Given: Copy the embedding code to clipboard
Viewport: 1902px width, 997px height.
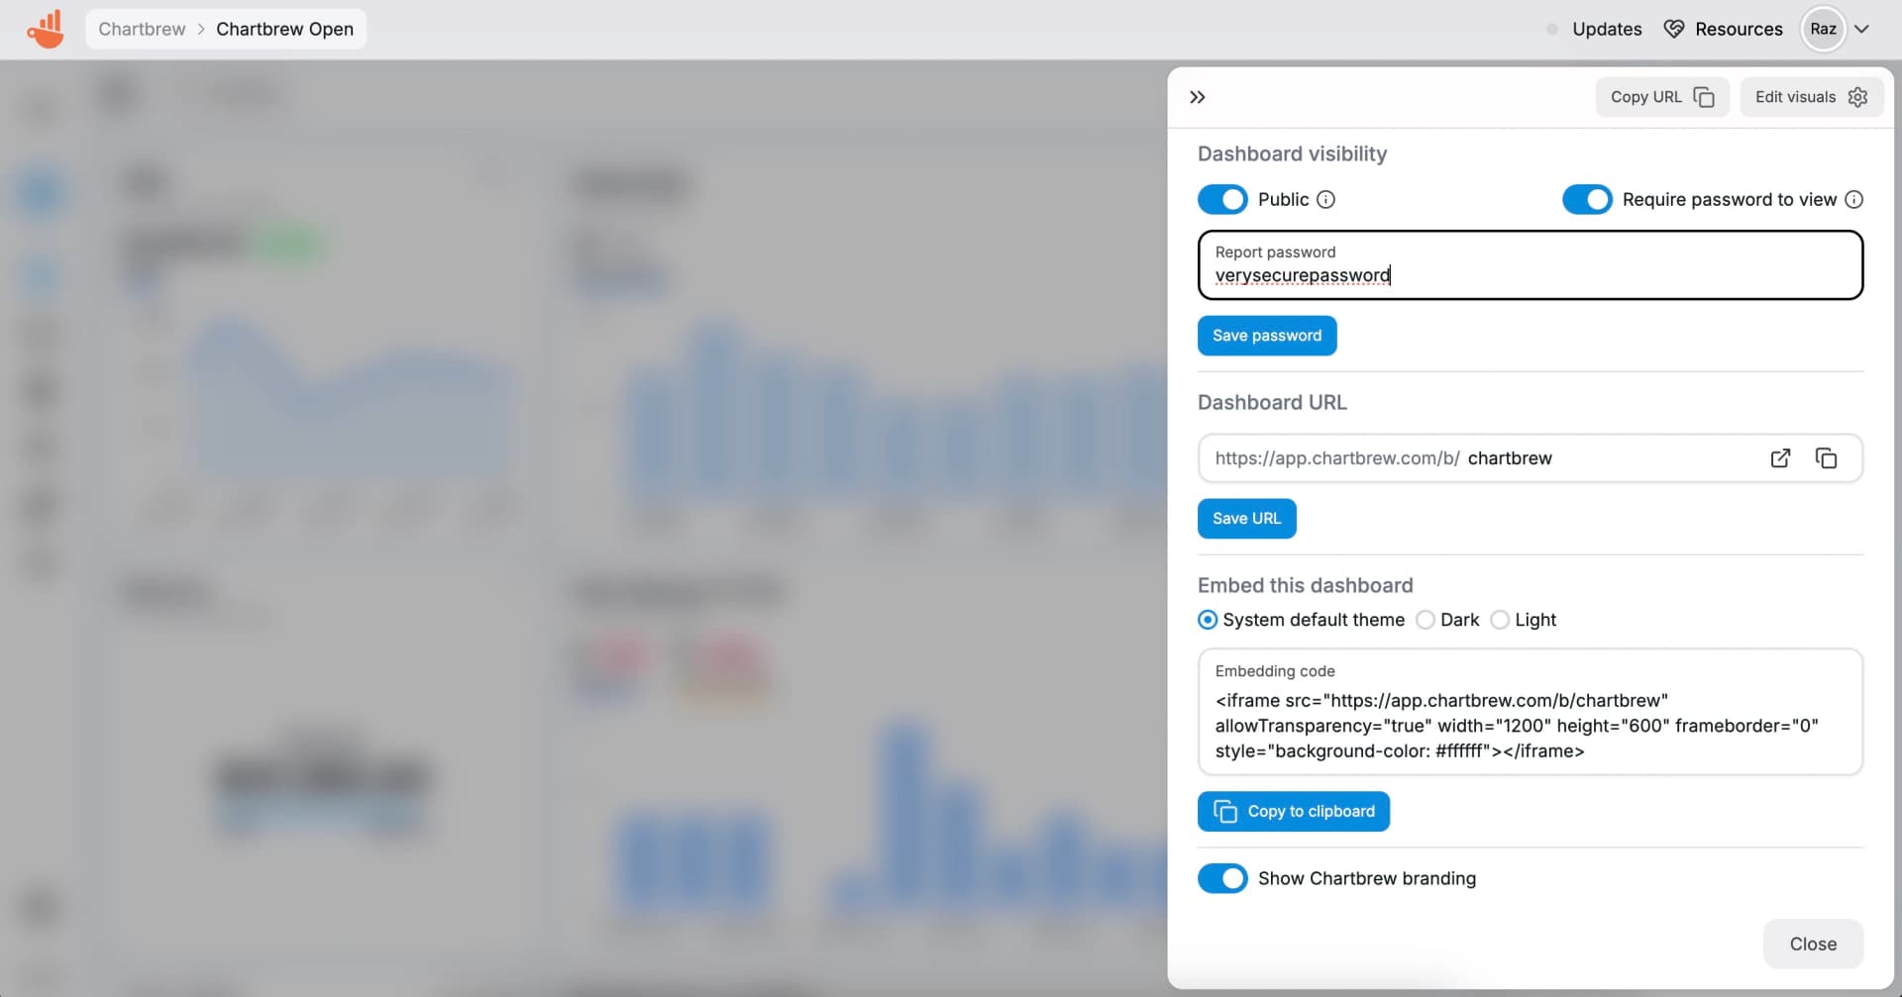Looking at the screenshot, I should point(1293,812).
